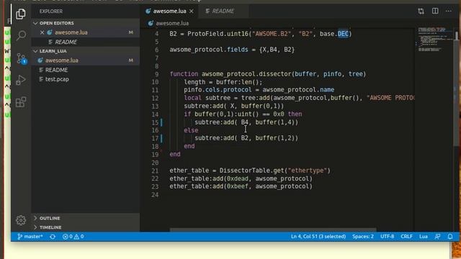
Task: Open the Explorer view in activity bar
Action: 21,14
